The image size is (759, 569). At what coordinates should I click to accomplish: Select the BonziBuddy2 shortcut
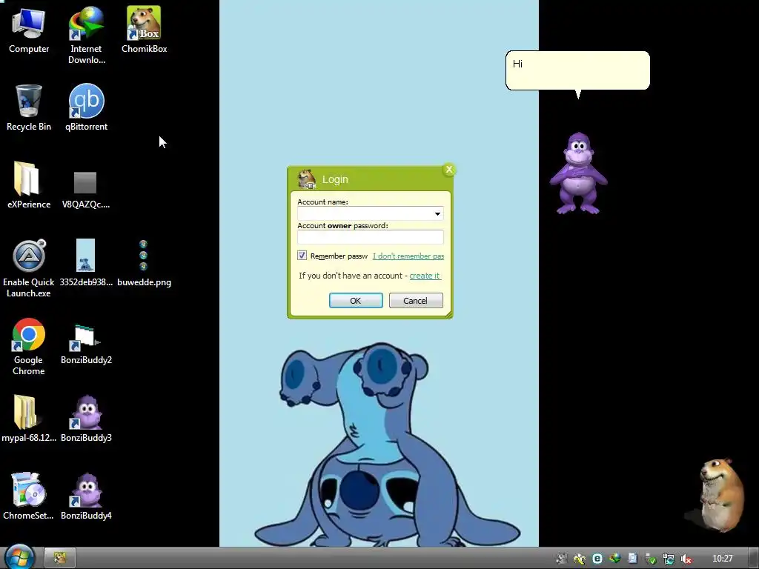(x=86, y=345)
